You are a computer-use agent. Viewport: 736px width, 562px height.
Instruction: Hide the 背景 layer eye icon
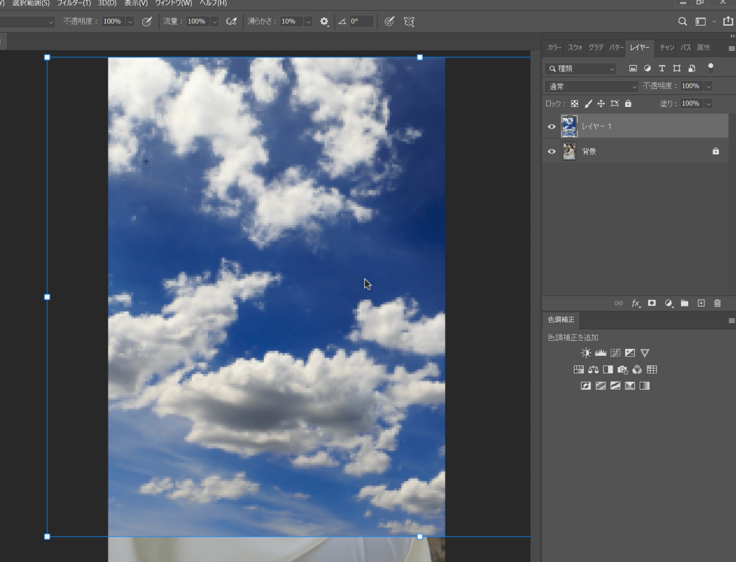click(551, 152)
